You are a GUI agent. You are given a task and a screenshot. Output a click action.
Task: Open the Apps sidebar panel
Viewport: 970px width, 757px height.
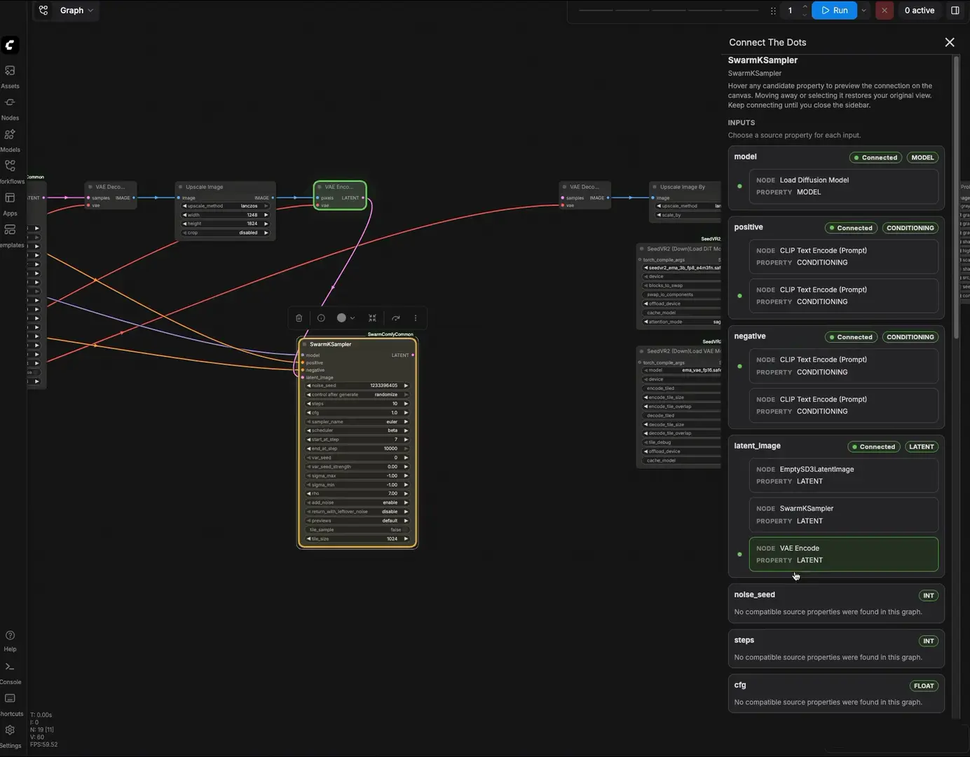point(10,204)
